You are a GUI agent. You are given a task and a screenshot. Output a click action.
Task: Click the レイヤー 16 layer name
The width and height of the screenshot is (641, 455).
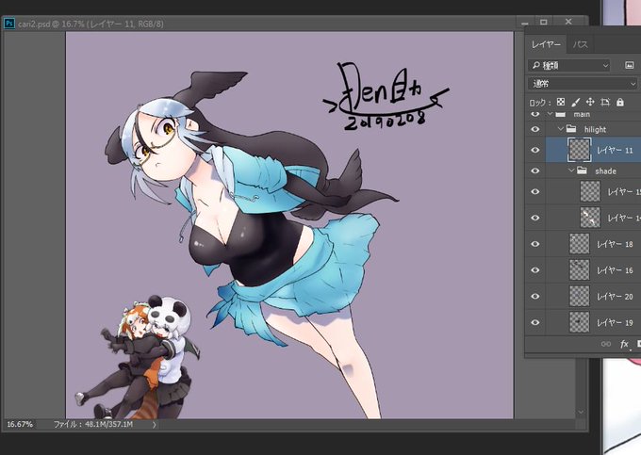(615, 270)
